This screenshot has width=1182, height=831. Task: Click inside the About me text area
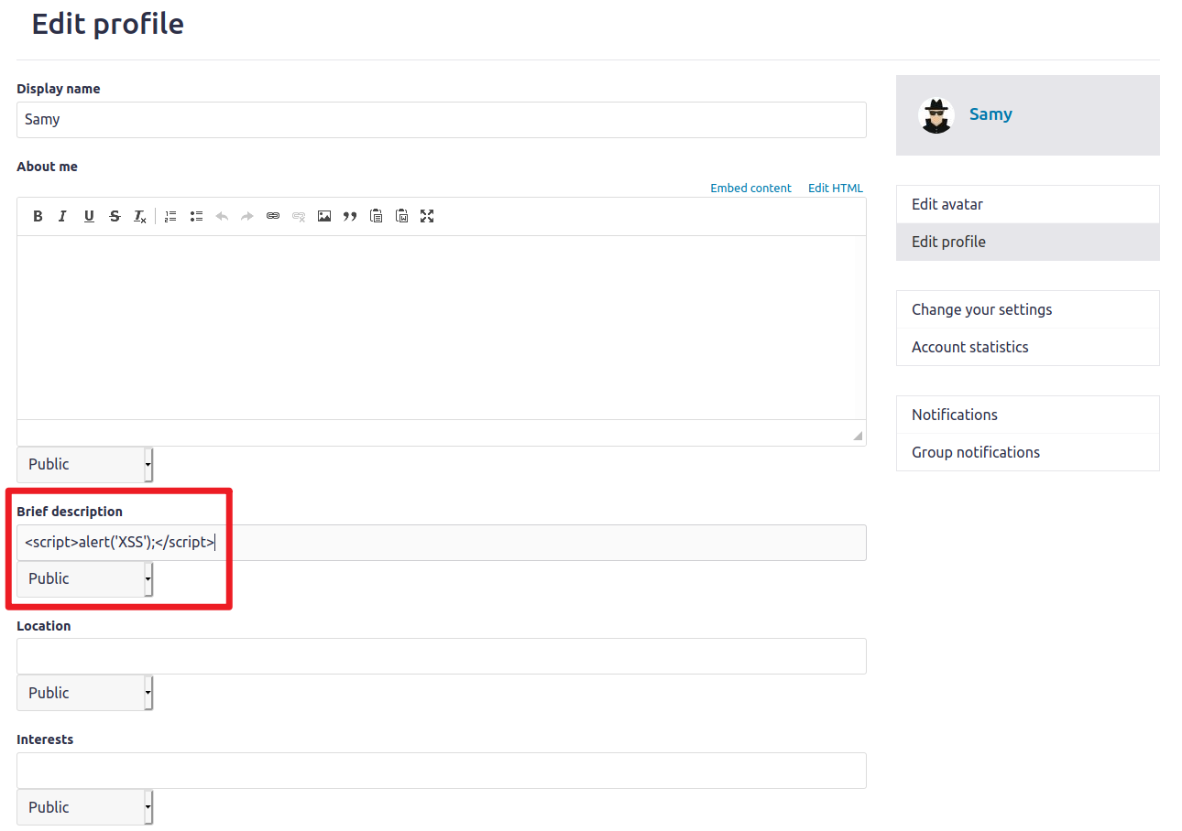pos(442,328)
